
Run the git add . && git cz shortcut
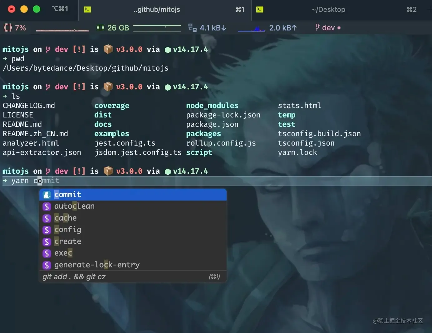(74, 276)
